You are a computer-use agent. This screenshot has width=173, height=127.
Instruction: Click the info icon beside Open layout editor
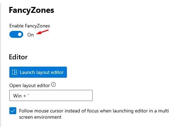(x=53, y=85)
